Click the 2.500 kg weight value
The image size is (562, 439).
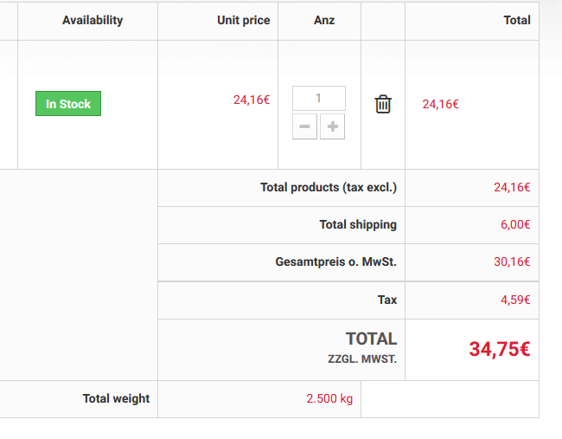[329, 398]
